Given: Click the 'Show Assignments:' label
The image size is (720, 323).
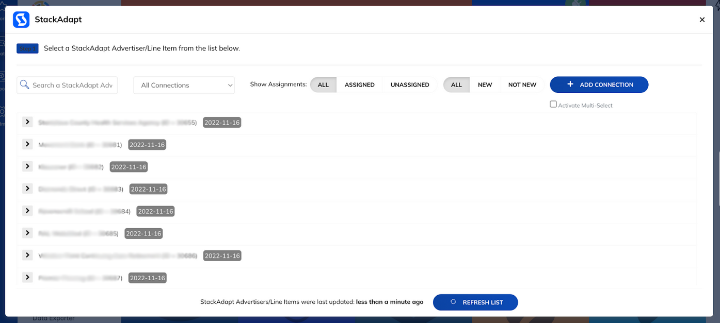Looking at the screenshot, I should click(278, 84).
